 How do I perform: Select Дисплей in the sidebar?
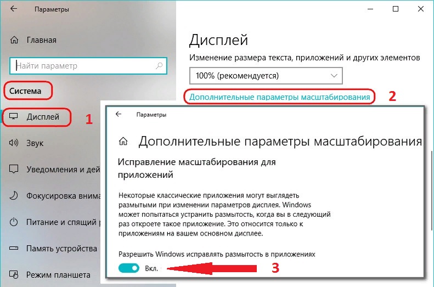pos(43,117)
